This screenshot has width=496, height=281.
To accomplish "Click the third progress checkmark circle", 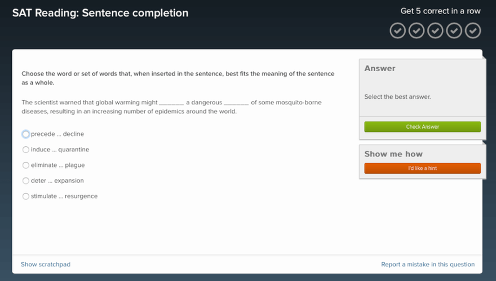I will (435, 30).
